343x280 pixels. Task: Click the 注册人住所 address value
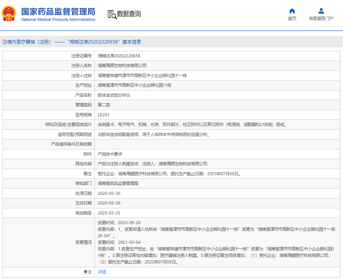pyautogui.click(x=142, y=75)
